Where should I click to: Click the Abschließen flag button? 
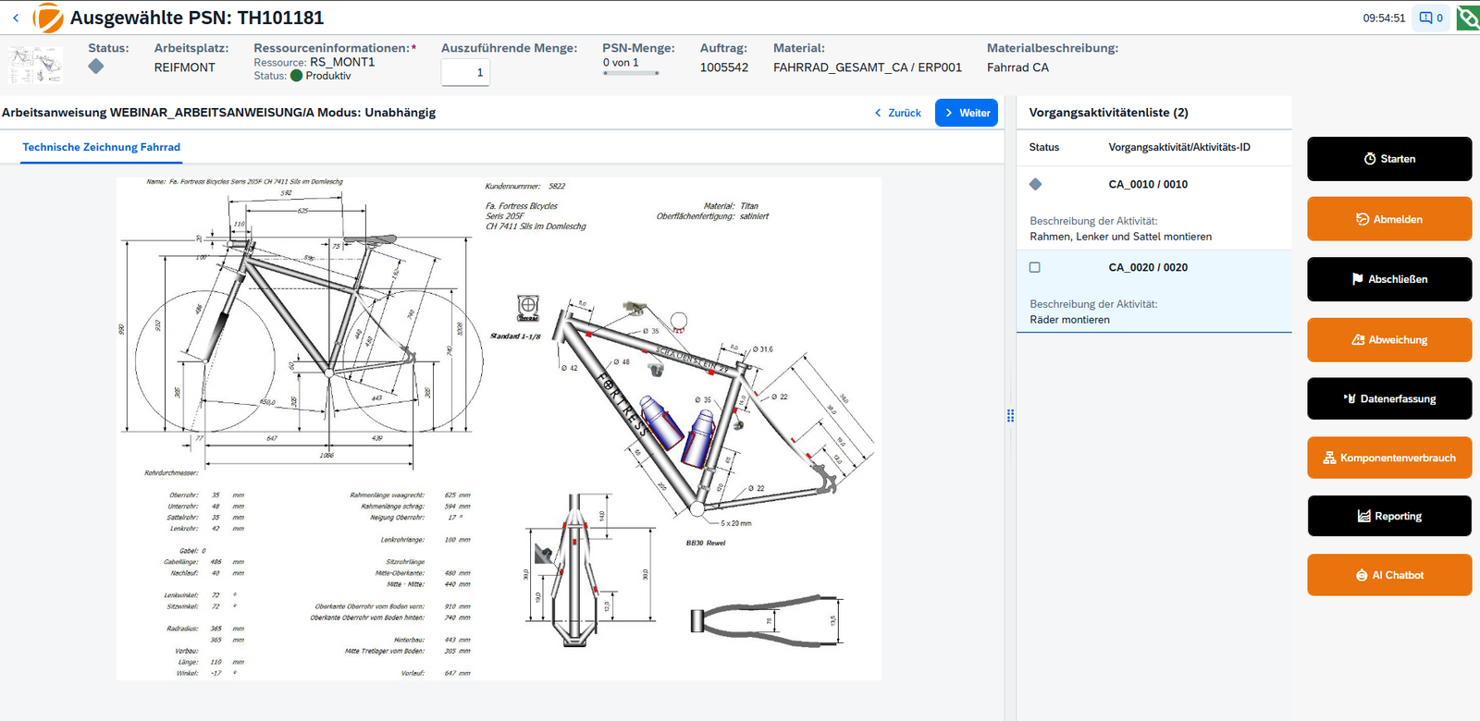pos(1389,279)
